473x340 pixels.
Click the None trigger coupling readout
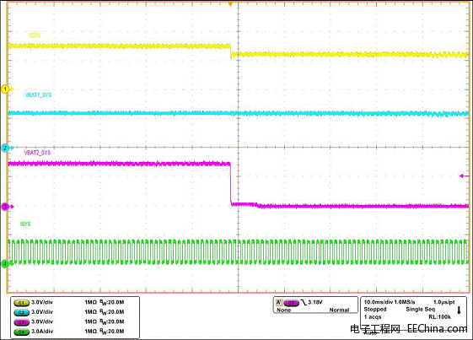(x=284, y=310)
